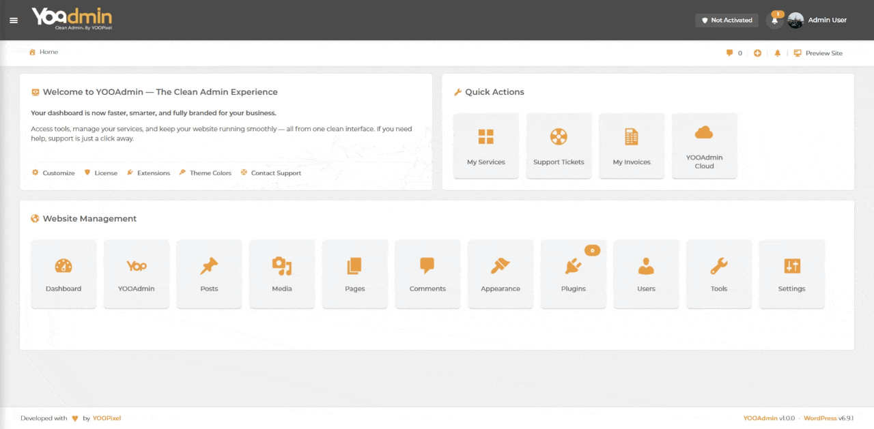This screenshot has width=874, height=429.
Task: Open the Appearance tile
Action: click(x=501, y=273)
